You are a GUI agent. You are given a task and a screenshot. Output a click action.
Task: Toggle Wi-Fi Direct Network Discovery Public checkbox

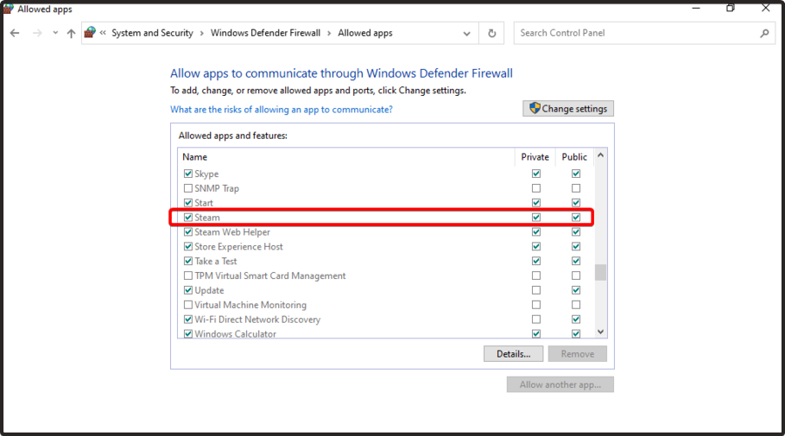577,319
